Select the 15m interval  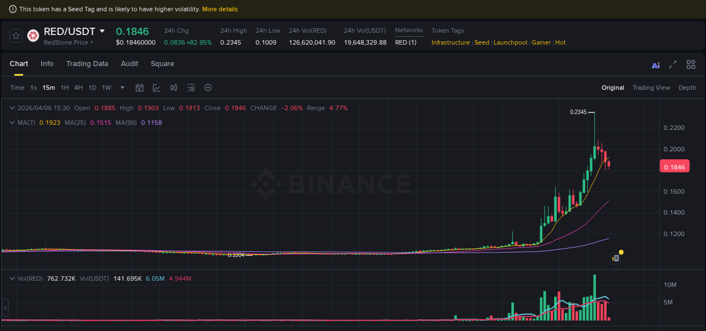(x=49, y=88)
